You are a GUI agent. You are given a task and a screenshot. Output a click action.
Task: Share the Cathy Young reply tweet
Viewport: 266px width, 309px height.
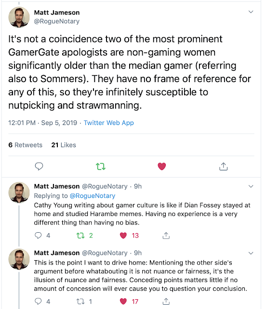[x=166, y=235]
